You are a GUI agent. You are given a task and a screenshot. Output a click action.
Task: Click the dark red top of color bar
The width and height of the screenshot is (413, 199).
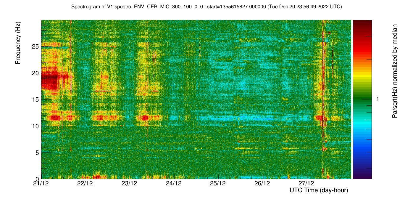pos(362,22)
